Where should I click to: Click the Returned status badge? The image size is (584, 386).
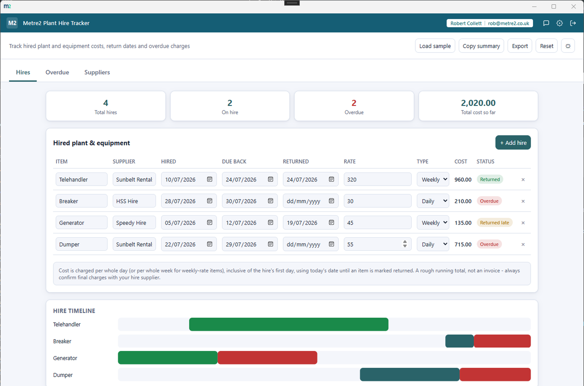pyautogui.click(x=490, y=179)
